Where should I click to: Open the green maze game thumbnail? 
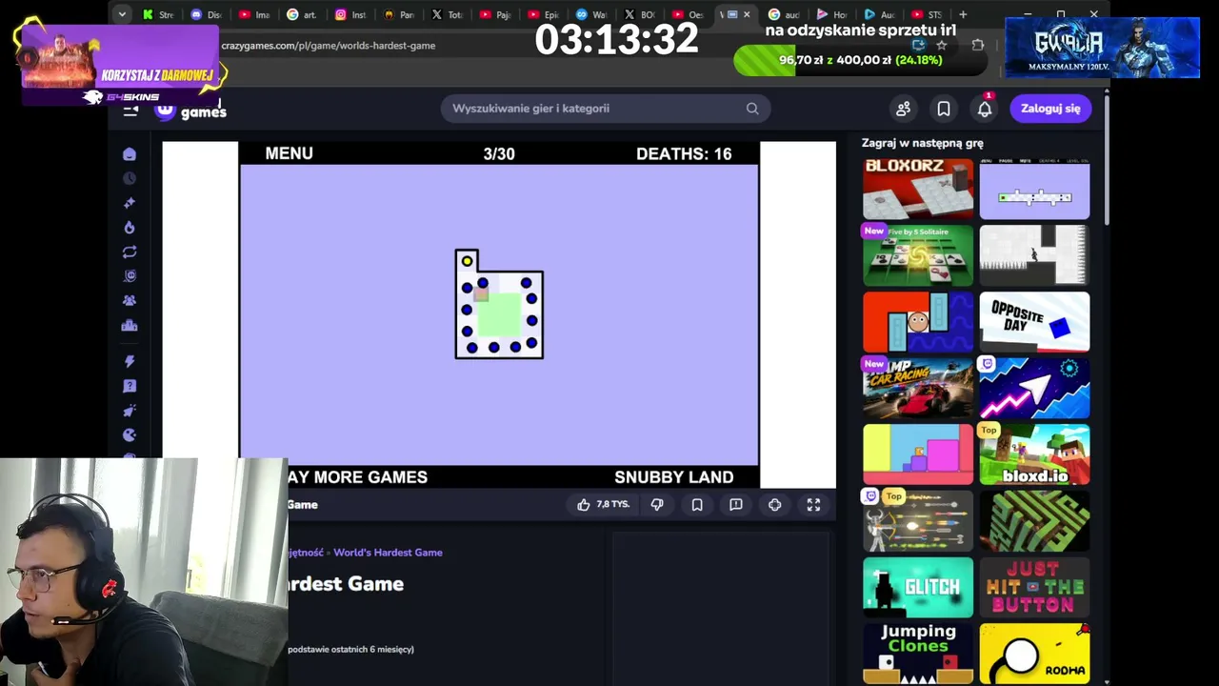click(x=1034, y=521)
